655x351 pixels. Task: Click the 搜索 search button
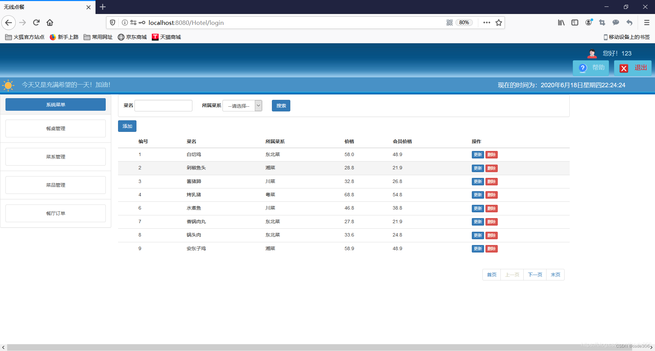click(x=281, y=106)
